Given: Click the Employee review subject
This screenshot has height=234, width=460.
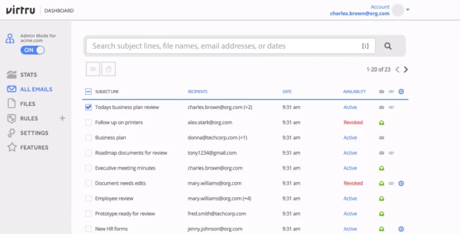Looking at the screenshot, I should pyautogui.click(x=114, y=198).
